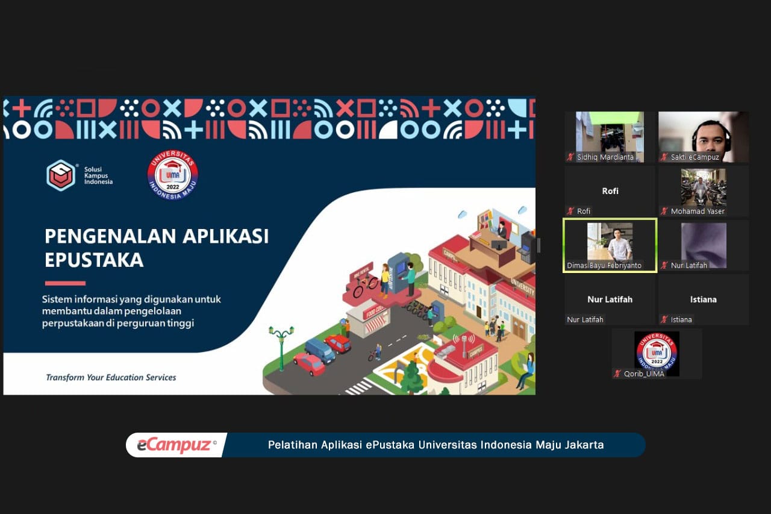Click the "Mohamad Yaser" name label
This screenshot has width=771, height=514.
[x=698, y=212]
